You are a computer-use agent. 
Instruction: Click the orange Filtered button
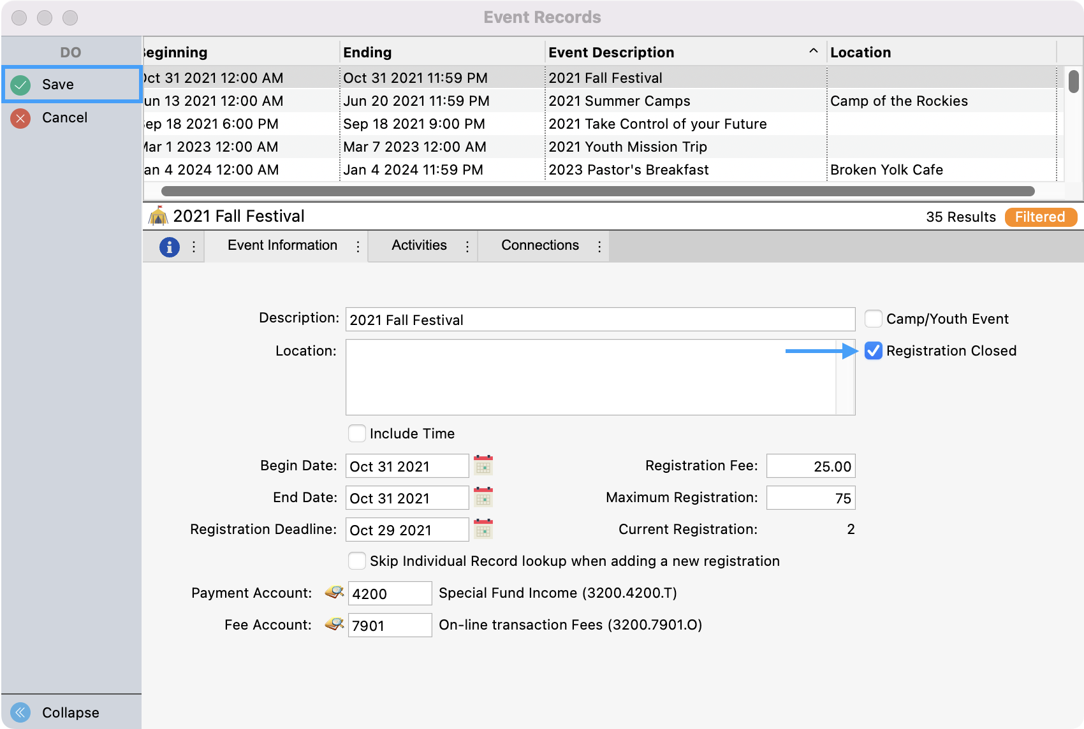click(x=1040, y=217)
